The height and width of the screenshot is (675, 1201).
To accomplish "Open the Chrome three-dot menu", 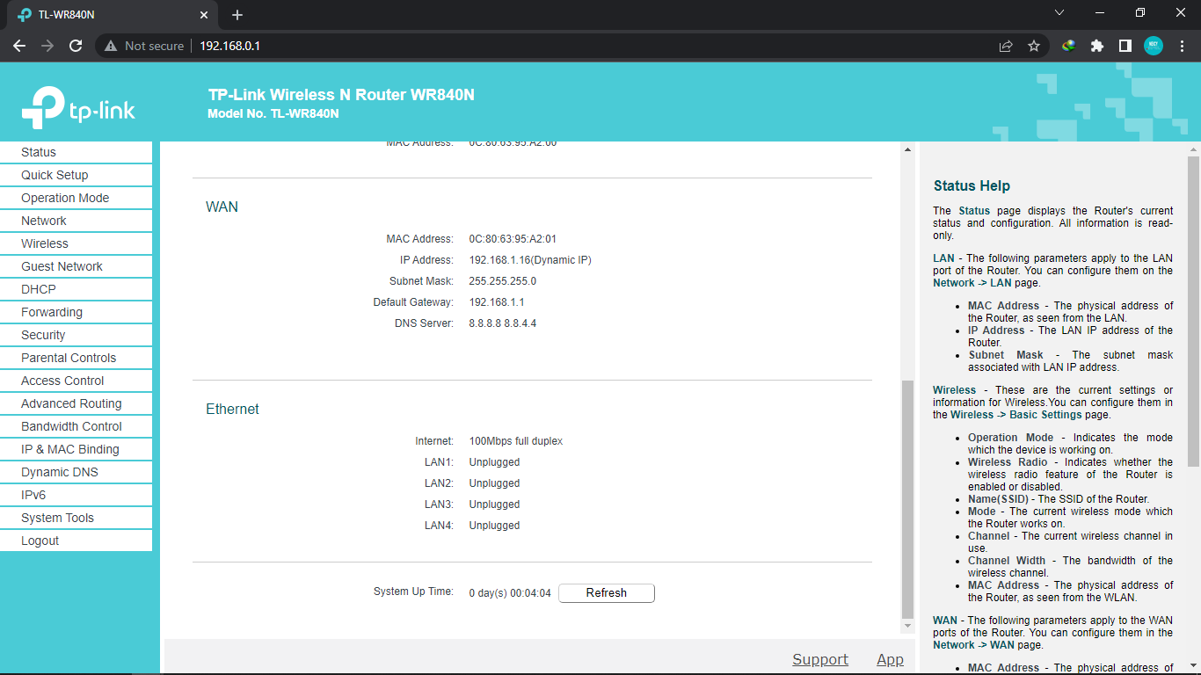I will [x=1182, y=46].
